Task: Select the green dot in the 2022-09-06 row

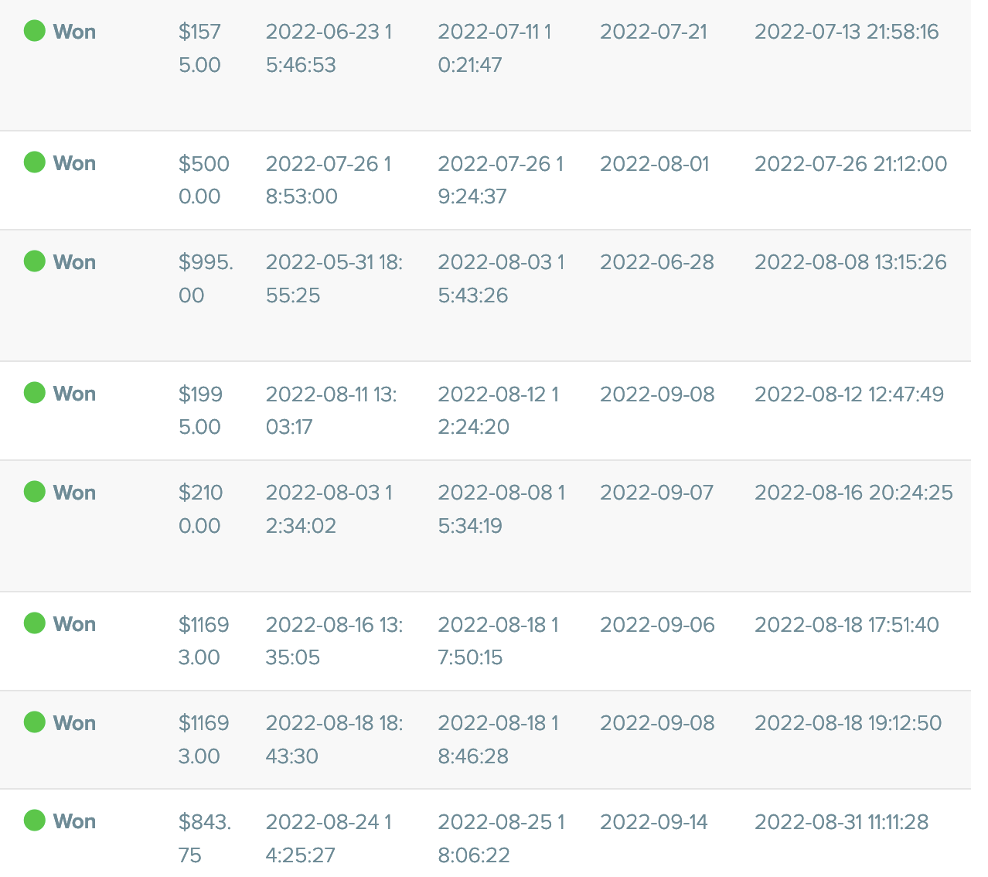Action: point(35,623)
